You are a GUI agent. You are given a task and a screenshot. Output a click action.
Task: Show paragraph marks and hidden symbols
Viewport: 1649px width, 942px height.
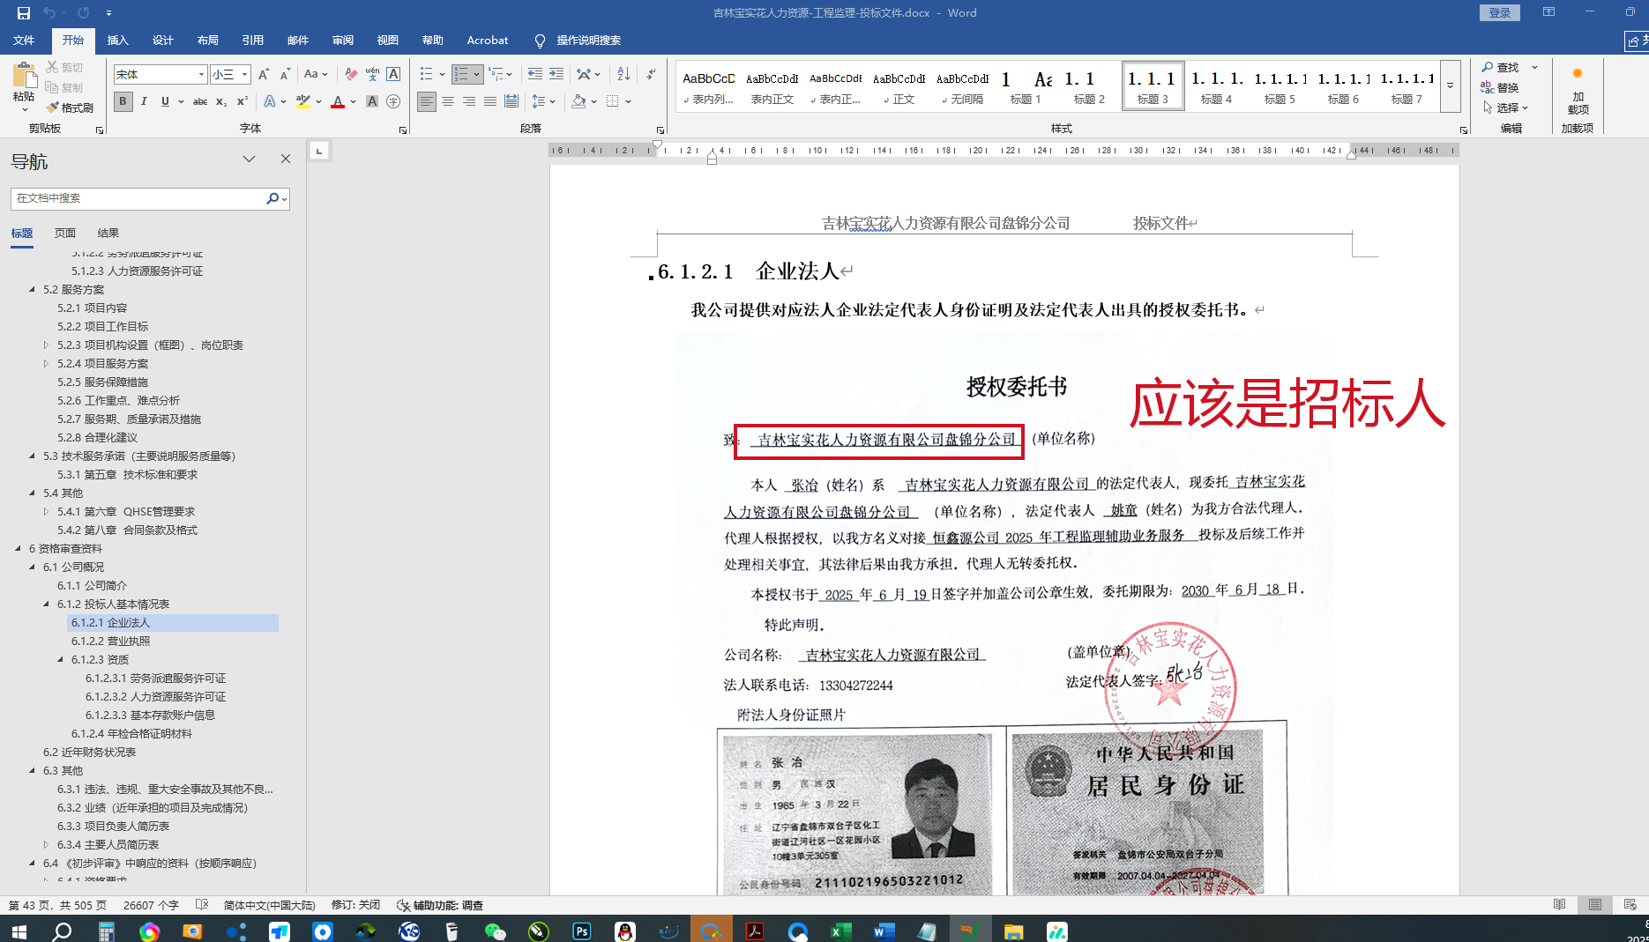[651, 74]
